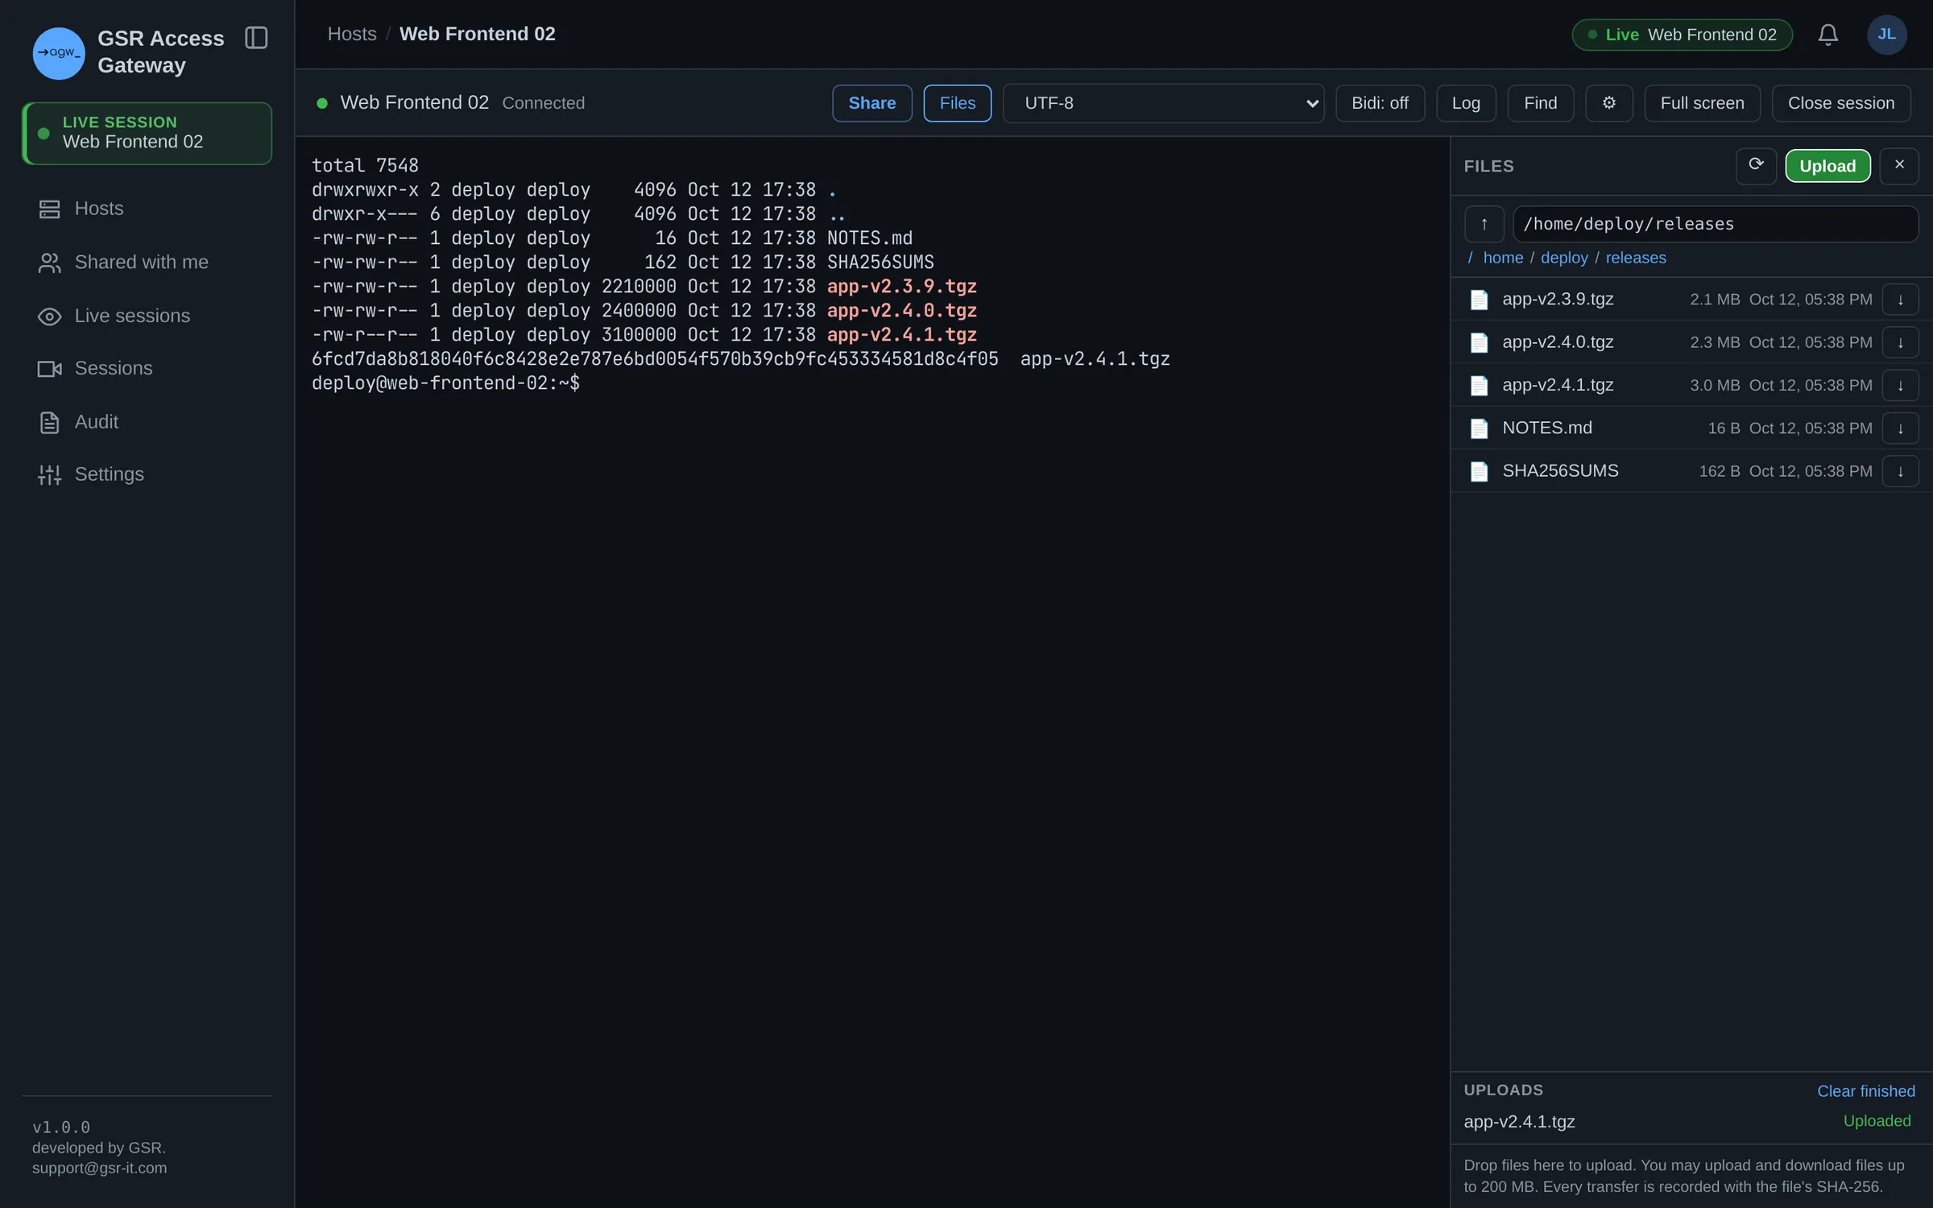Image resolution: width=1933 pixels, height=1208 pixels.
Task: Switch terminal to Full screen
Action: click(1702, 103)
